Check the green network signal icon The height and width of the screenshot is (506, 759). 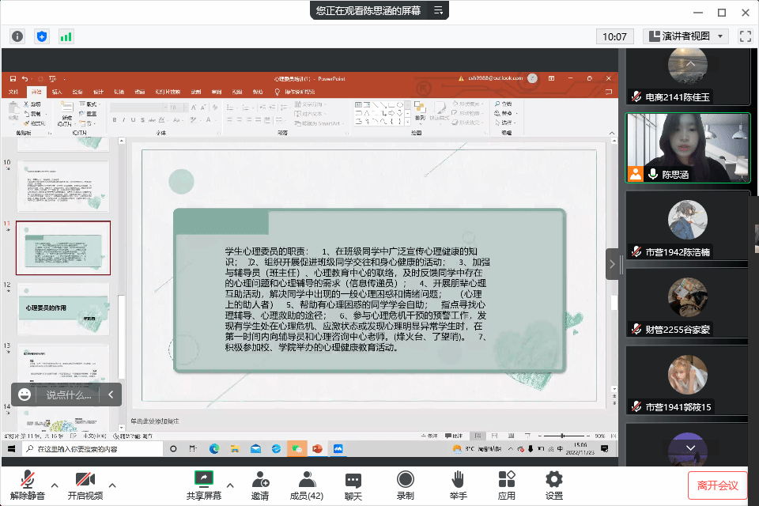pyautogui.click(x=66, y=36)
